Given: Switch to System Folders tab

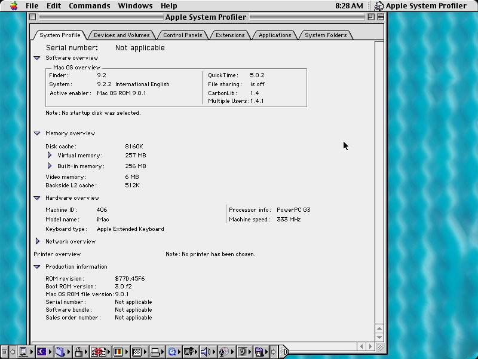Looking at the screenshot, I should 326,35.
